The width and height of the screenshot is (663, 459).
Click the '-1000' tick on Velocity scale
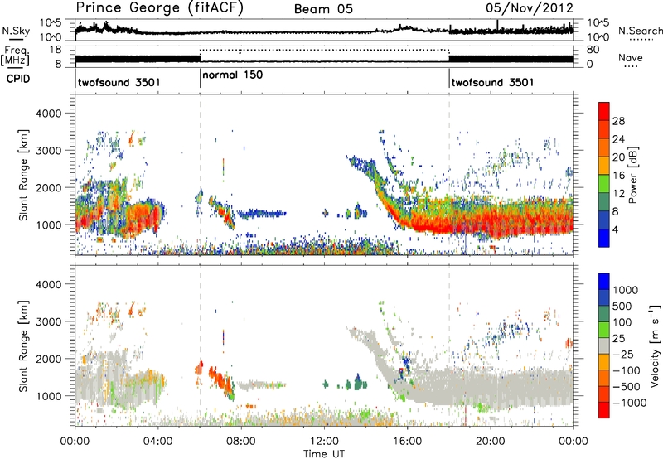pyautogui.click(x=629, y=403)
